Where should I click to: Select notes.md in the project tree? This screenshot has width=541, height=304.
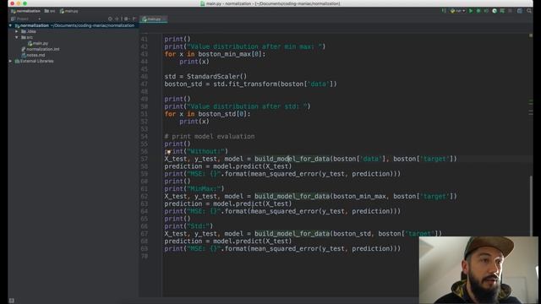coord(33,55)
